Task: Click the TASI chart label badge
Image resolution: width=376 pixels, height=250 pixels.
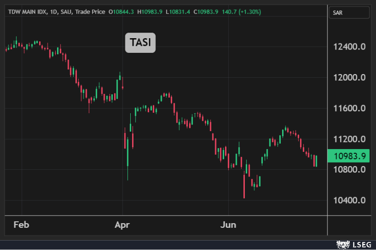Action: [x=140, y=43]
